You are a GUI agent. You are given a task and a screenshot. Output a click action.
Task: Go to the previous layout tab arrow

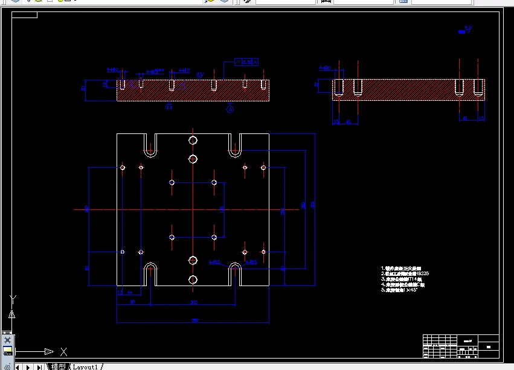point(18,368)
